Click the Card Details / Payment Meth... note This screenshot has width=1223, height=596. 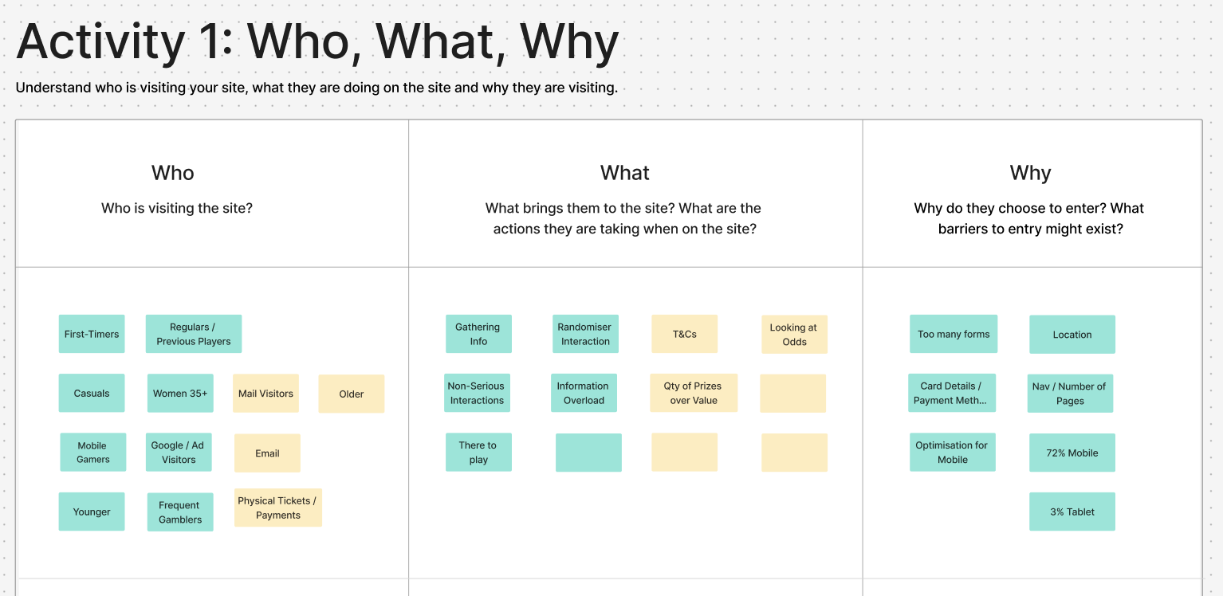951,393
